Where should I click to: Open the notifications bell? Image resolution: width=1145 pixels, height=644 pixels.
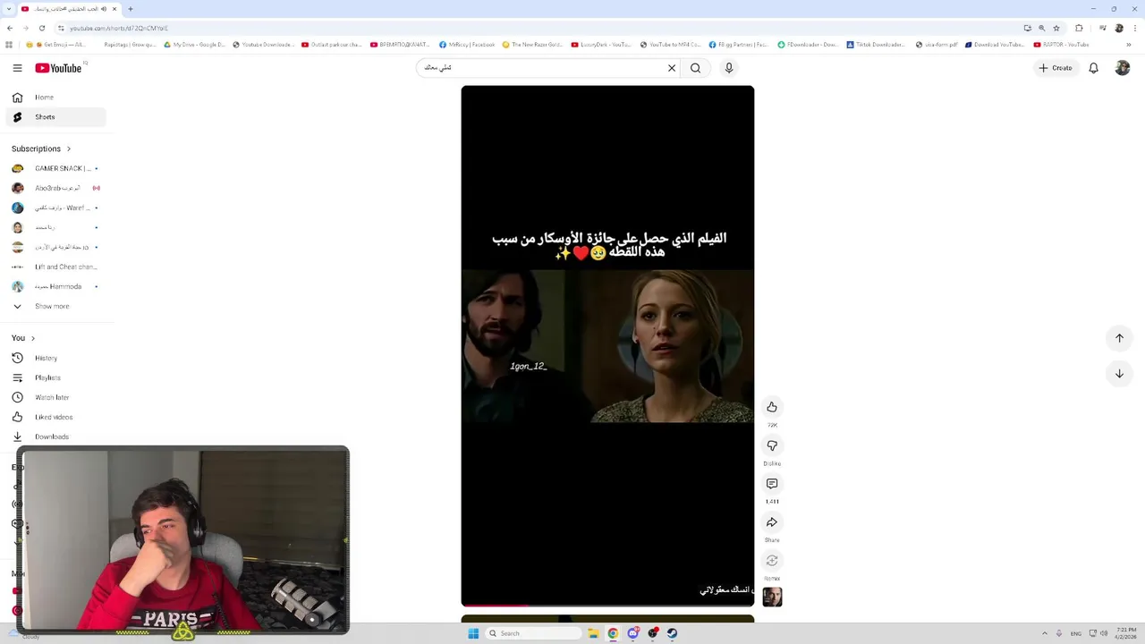1093,68
